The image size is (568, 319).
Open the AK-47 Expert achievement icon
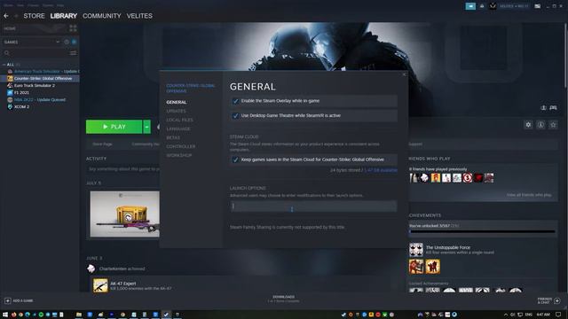[100, 285]
